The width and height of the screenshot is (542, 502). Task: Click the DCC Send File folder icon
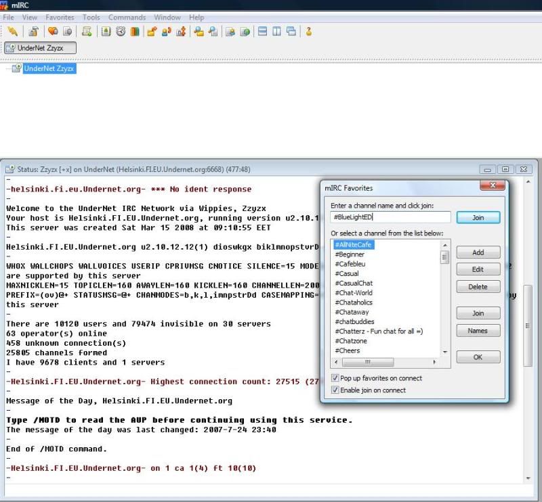[152, 31]
